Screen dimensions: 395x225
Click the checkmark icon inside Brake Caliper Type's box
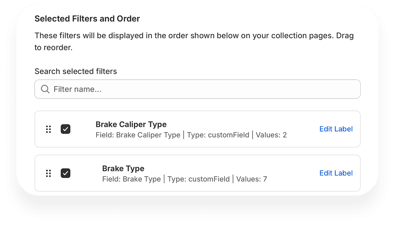[x=65, y=129]
